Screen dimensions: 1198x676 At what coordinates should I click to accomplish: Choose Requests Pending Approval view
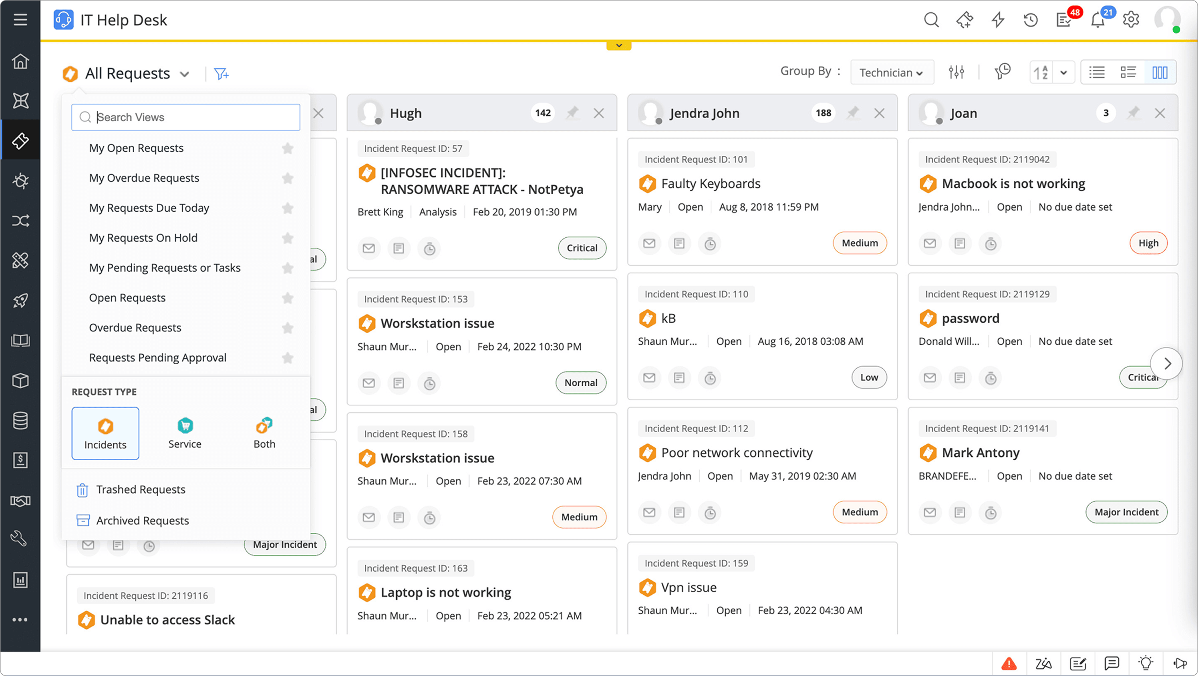coord(158,358)
